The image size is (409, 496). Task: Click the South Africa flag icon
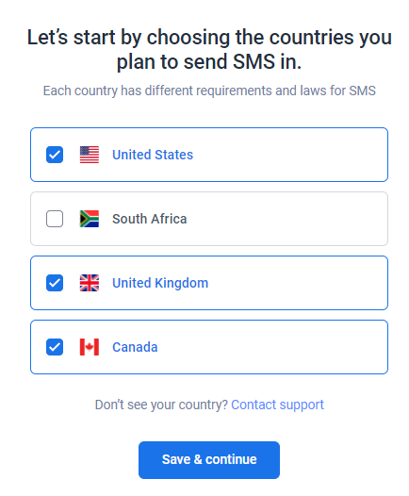90,219
